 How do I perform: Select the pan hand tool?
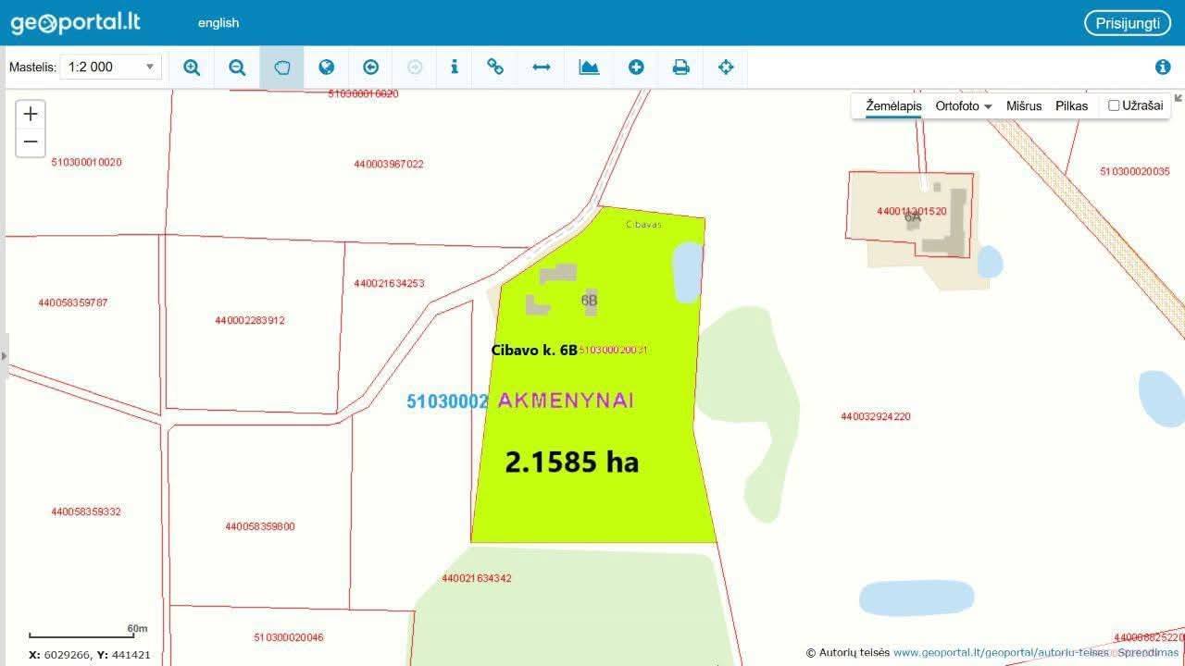[281, 68]
